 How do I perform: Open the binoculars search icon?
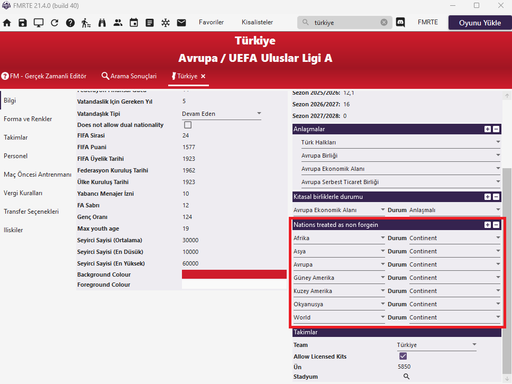[102, 23]
